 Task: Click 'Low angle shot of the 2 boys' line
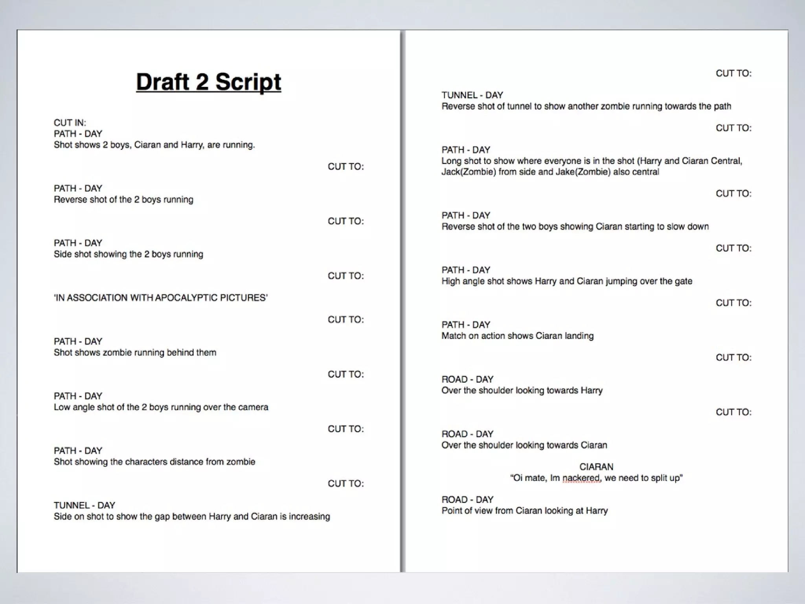(161, 407)
